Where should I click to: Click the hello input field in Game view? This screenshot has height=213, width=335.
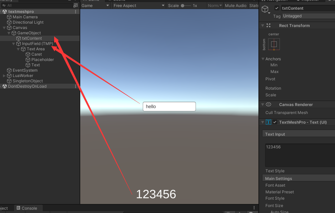(x=169, y=107)
